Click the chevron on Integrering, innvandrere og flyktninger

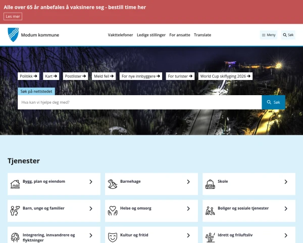91,235
